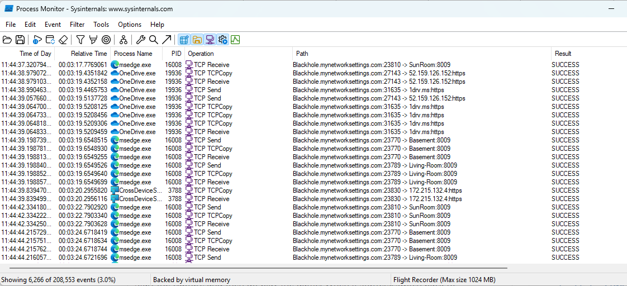
Task: Click Basement:8009 path in the 00:03:19.6548515 row
Action: point(430,140)
